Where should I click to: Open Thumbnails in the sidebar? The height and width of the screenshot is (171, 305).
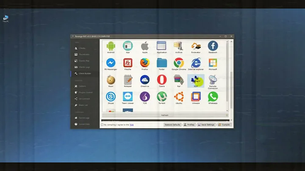coord(83,55)
